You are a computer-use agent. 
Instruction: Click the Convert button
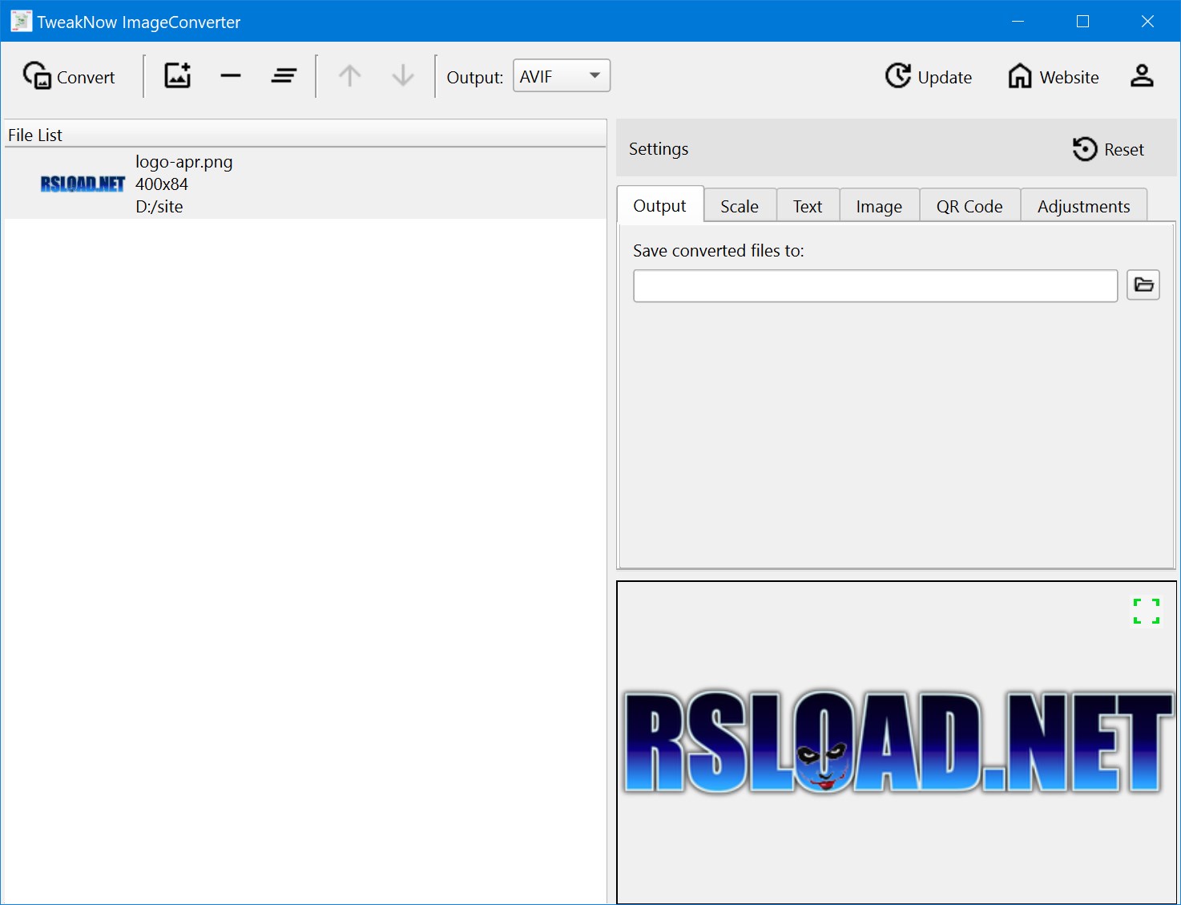click(69, 77)
